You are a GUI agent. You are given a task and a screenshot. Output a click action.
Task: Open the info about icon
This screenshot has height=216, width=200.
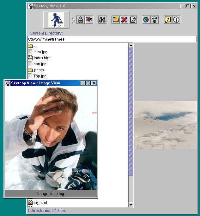point(176,20)
